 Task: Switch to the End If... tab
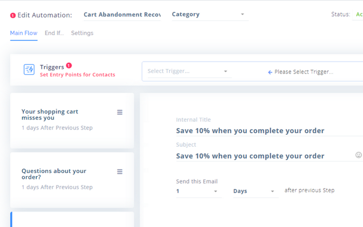tap(54, 33)
